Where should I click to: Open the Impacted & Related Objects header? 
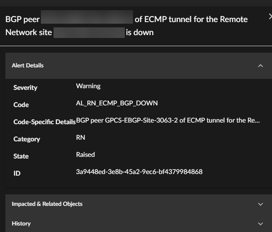pyautogui.click(x=47, y=204)
